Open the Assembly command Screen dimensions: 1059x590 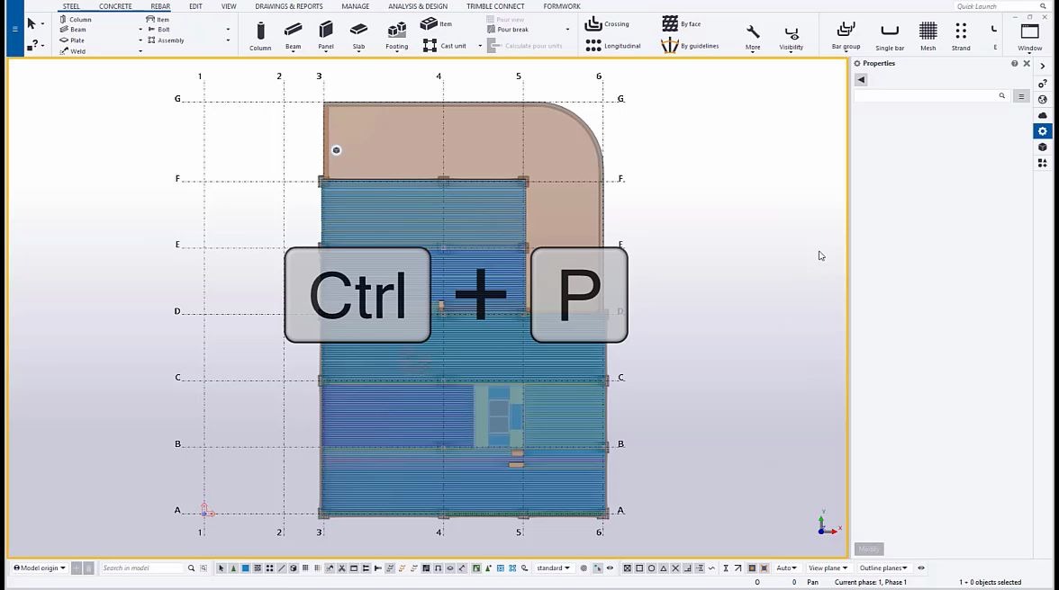pos(166,40)
